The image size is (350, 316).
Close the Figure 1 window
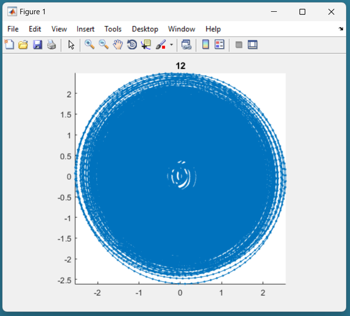click(x=331, y=12)
